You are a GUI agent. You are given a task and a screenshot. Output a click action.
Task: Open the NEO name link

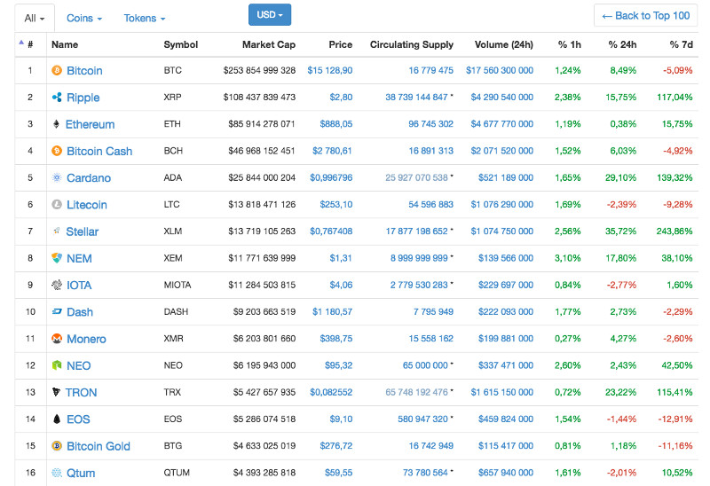coord(79,365)
